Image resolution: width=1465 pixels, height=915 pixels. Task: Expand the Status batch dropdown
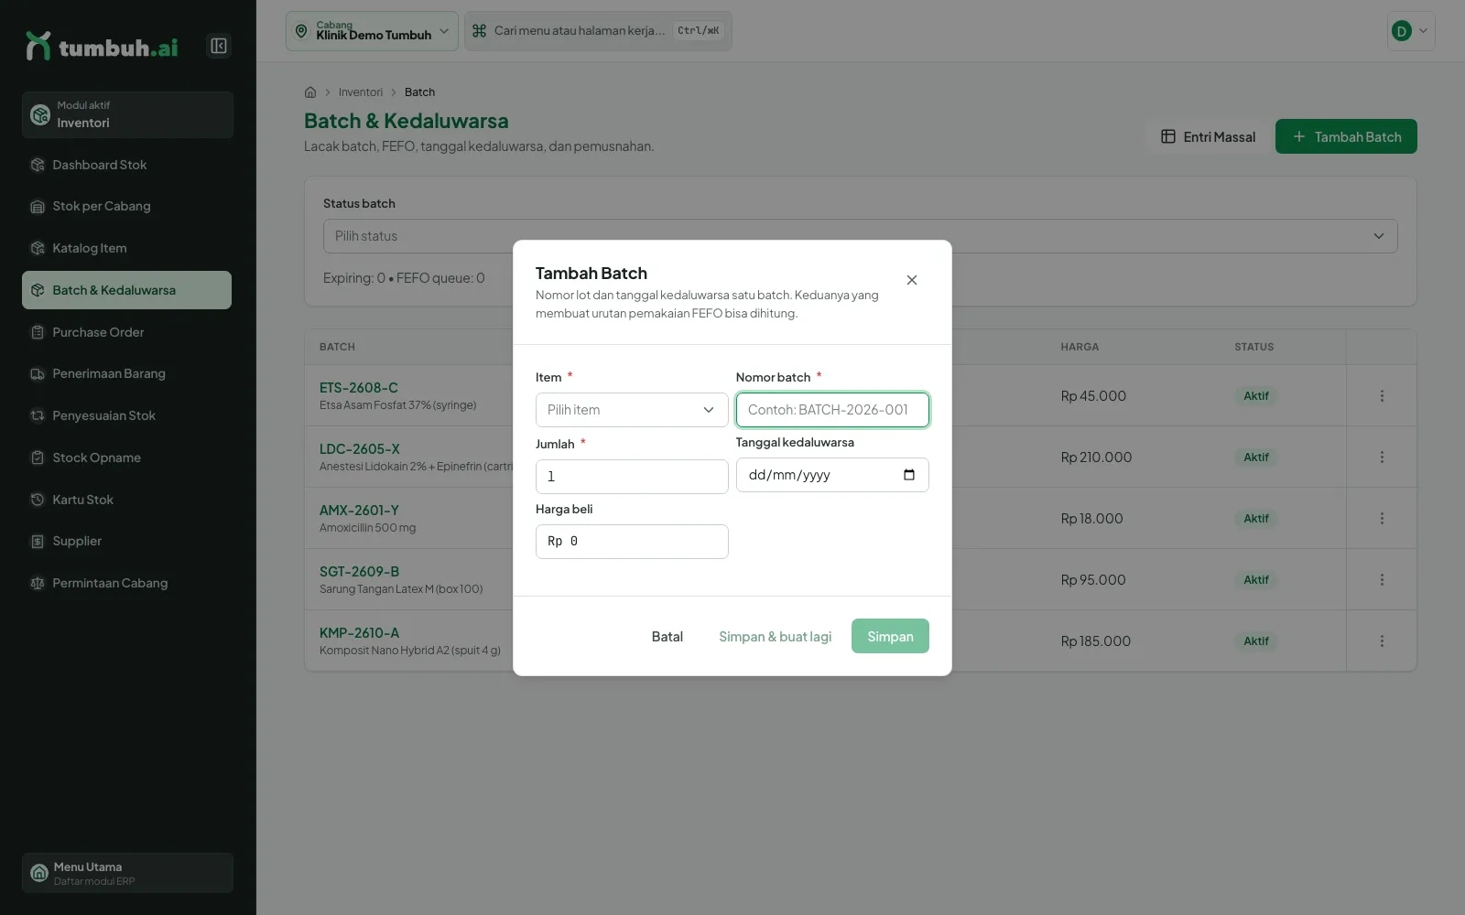(860, 236)
